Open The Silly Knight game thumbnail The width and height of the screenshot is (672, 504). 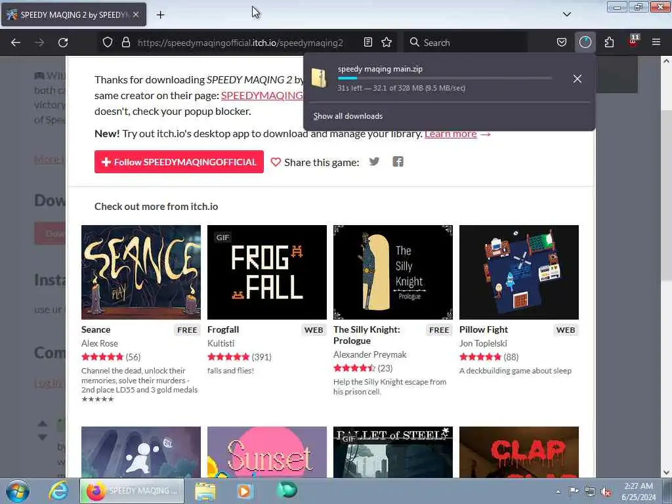[x=393, y=272]
